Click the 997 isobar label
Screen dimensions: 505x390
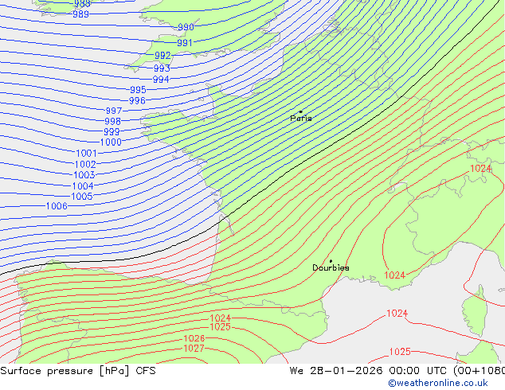[114, 111]
